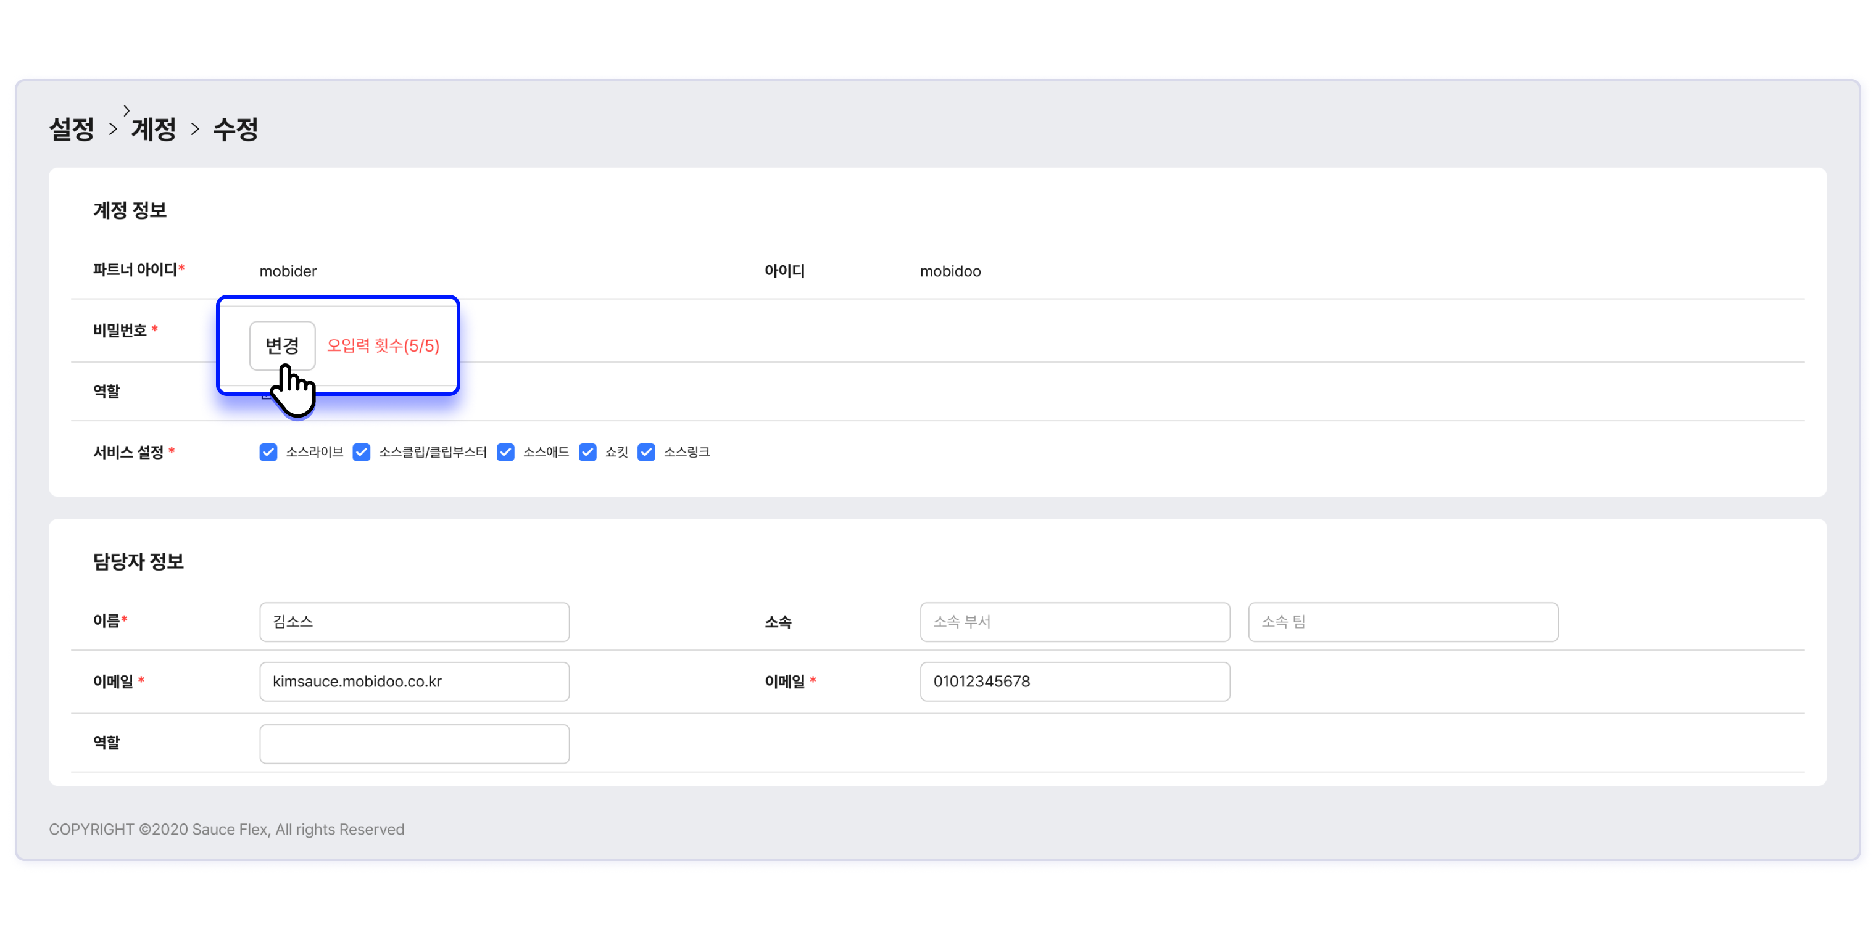Click the partner ID value mobider
Viewport: 1876px width, 940px height.
(288, 271)
